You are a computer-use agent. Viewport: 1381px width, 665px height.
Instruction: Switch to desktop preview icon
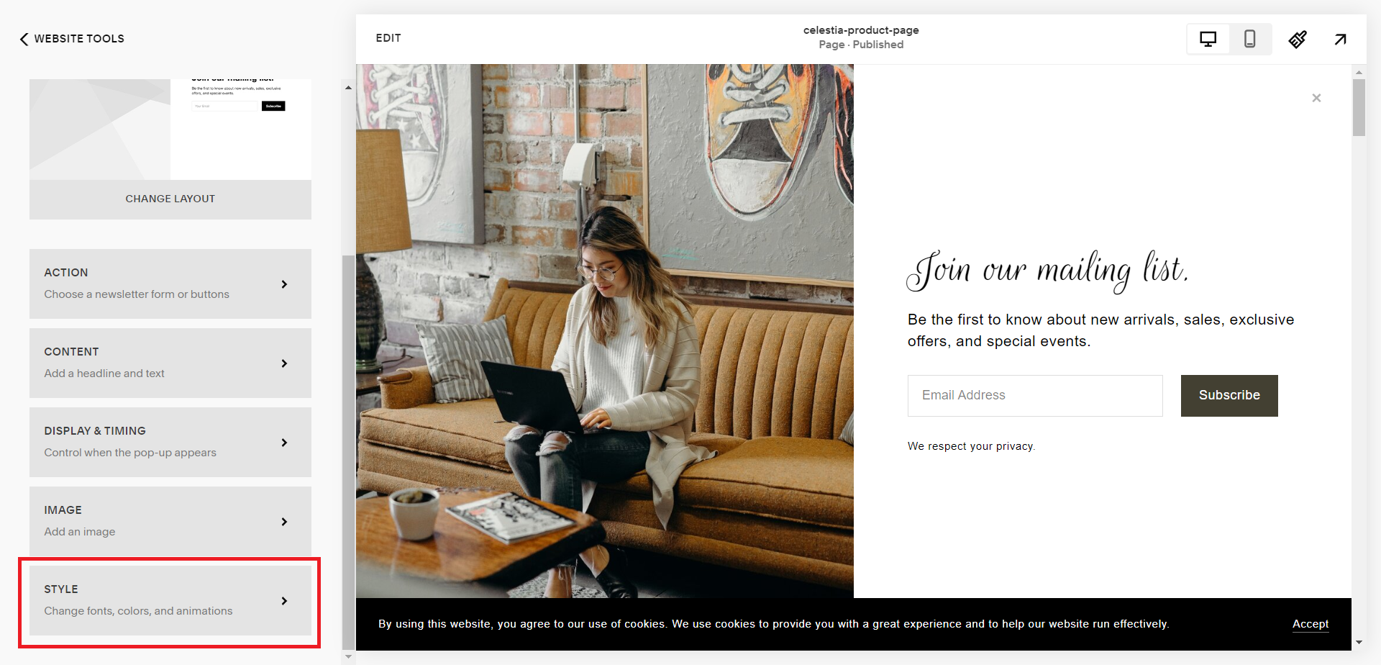click(x=1208, y=39)
